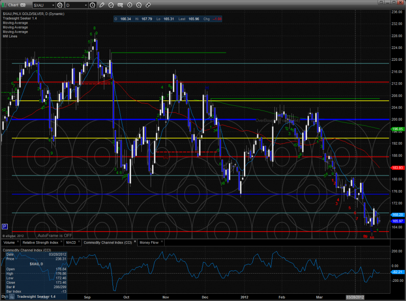Image resolution: width=406 pixels, height=301 pixels.
Task: Toggle the AutoFrame 'A' circle icon
Action: [139, 5]
